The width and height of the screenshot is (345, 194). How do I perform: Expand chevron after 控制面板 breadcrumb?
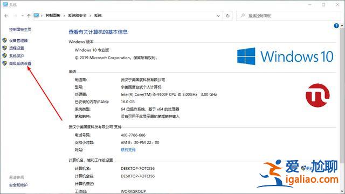tap(64, 16)
